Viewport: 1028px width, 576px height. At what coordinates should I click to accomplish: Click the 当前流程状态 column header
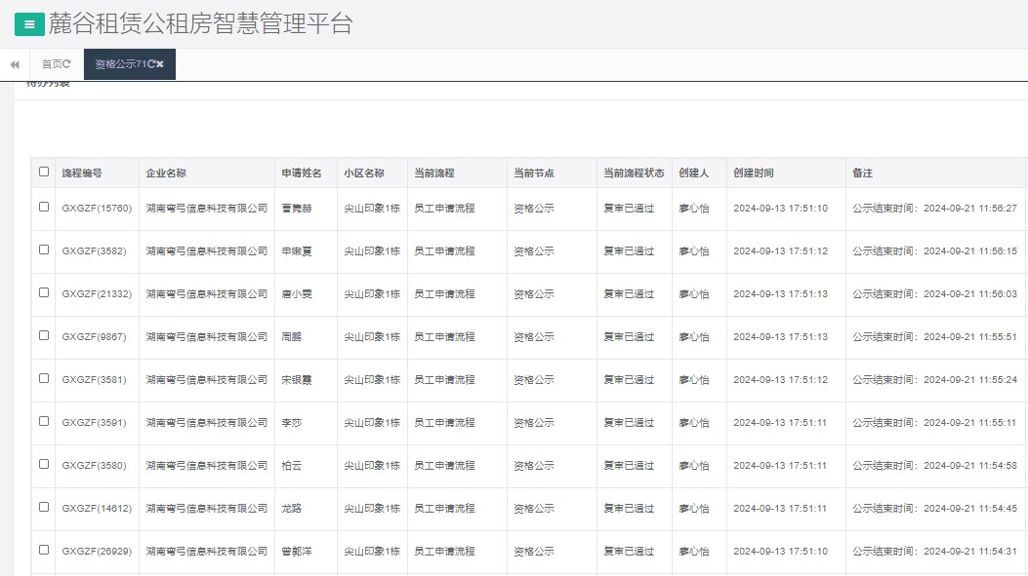[633, 171]
